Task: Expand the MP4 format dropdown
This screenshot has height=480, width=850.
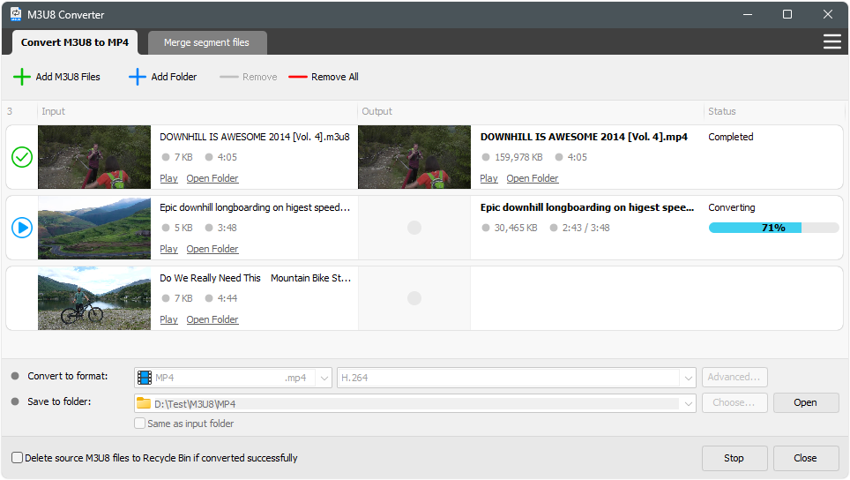Action: 323,378
